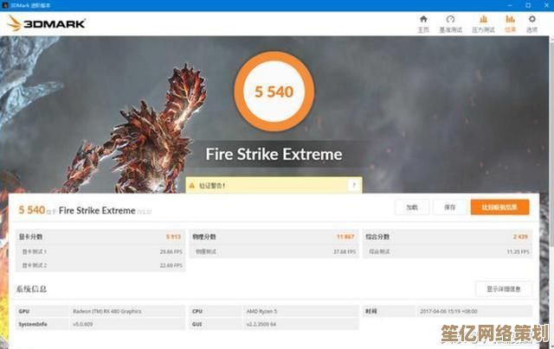Screen dimensions: 554x349
Task: Click the 5 540 score in results header
Action: (32, 210)
